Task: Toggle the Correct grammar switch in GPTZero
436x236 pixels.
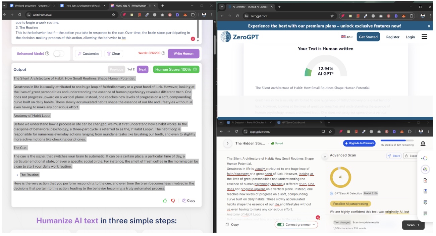Action: pos(280,225)
